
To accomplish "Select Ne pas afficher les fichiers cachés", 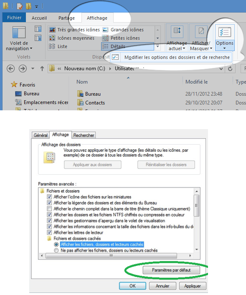I will coord(56,250).
